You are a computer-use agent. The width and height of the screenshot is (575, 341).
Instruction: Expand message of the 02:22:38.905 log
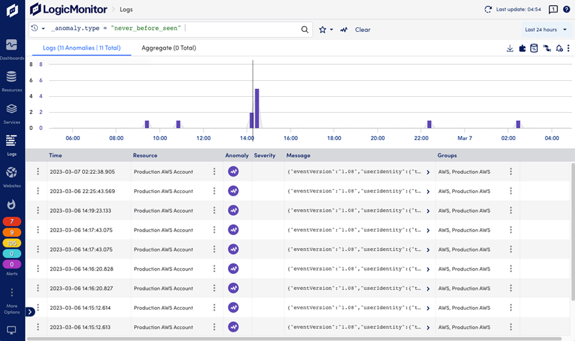[x=428, y=172]
